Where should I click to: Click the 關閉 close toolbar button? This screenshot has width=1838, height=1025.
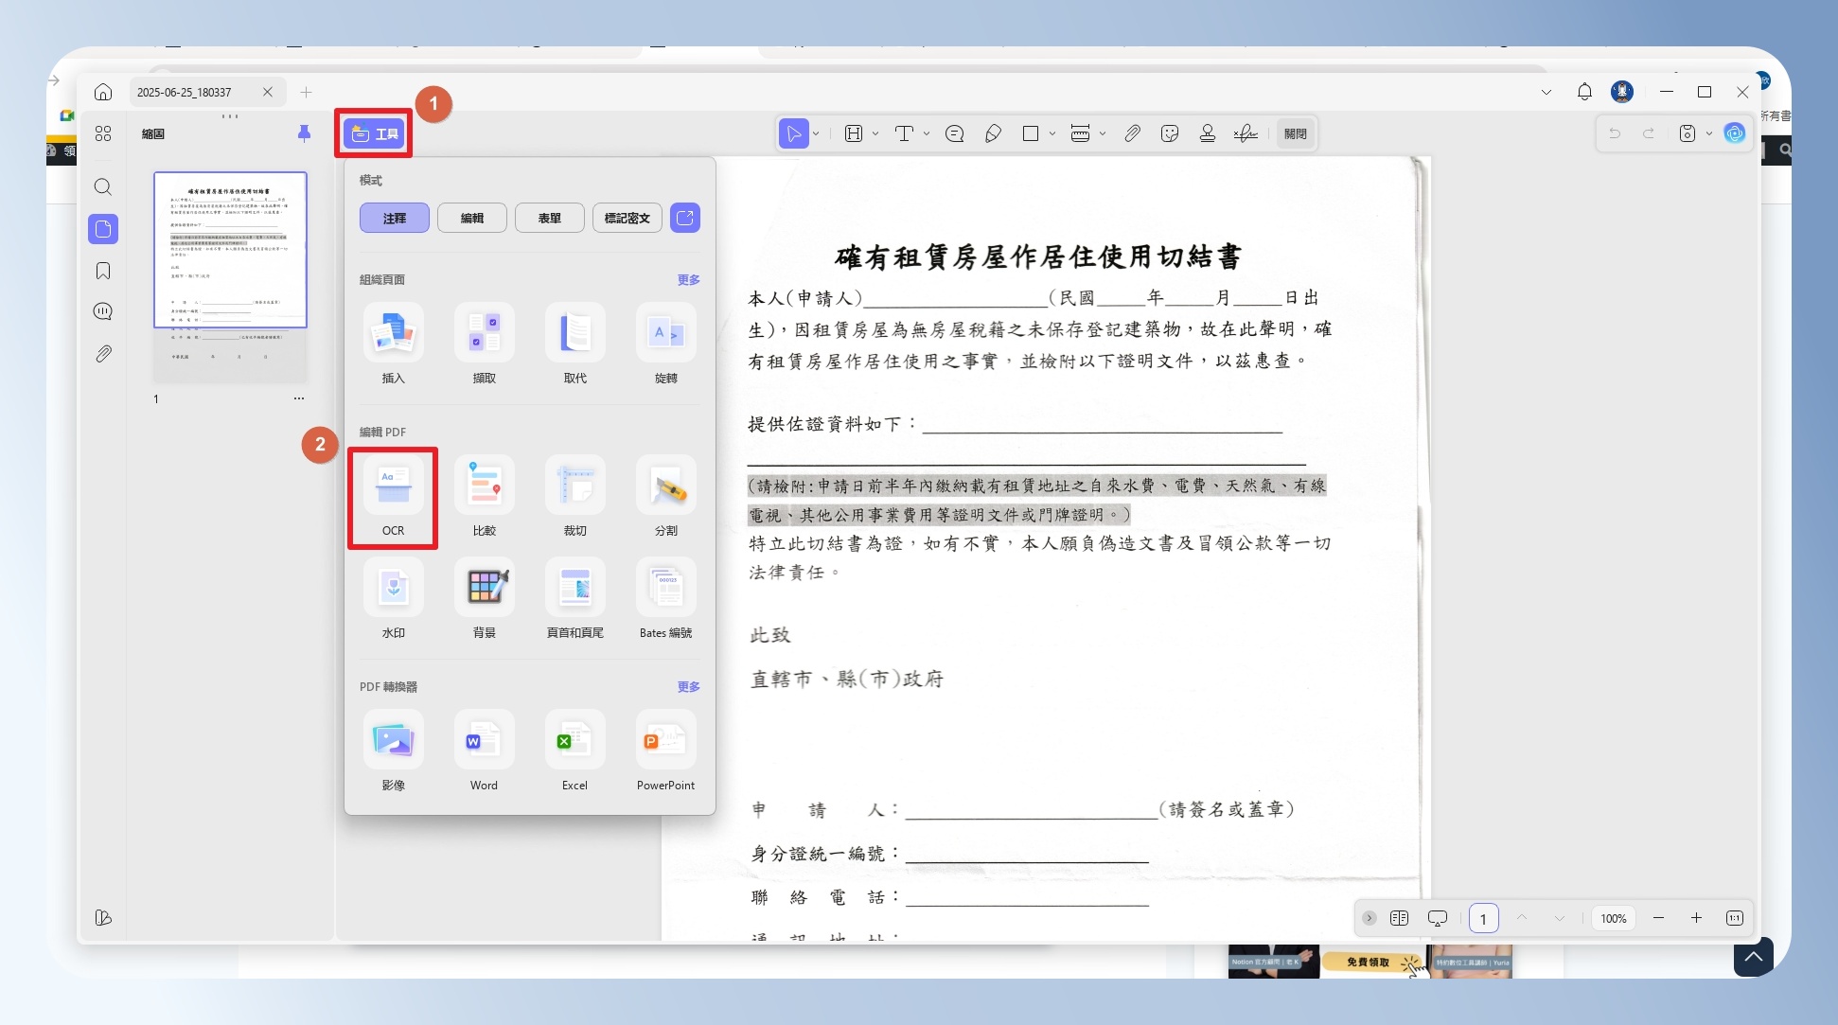(1296, 133)
